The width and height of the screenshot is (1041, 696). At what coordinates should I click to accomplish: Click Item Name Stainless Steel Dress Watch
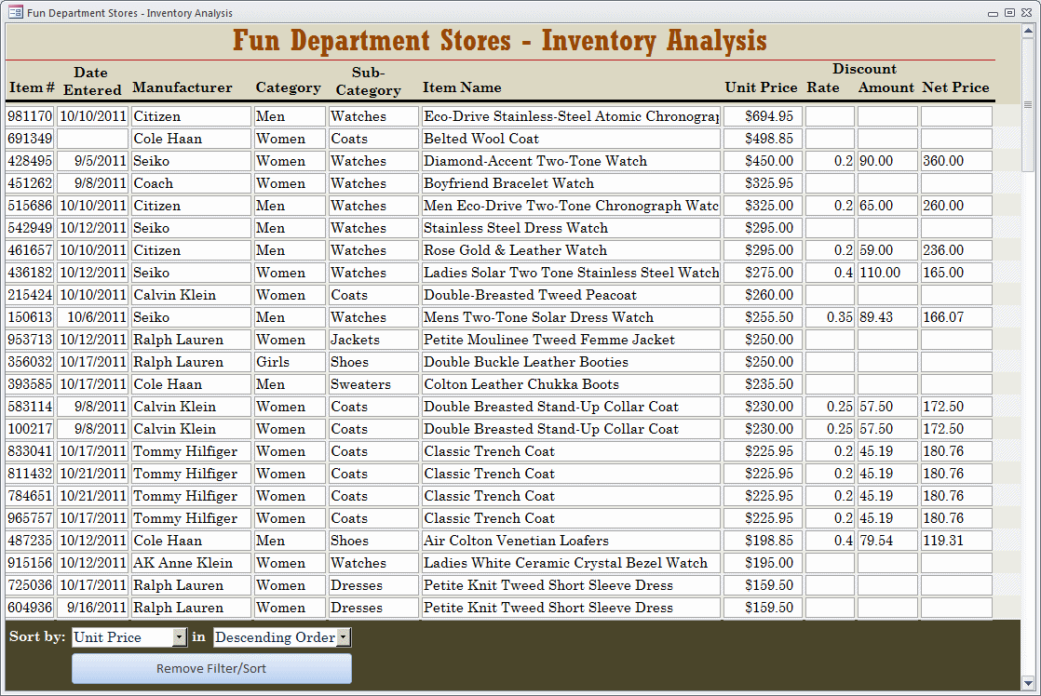click(571, 228)
